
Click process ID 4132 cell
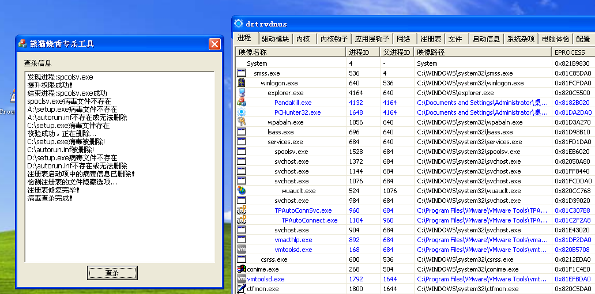tap(356, 103)
